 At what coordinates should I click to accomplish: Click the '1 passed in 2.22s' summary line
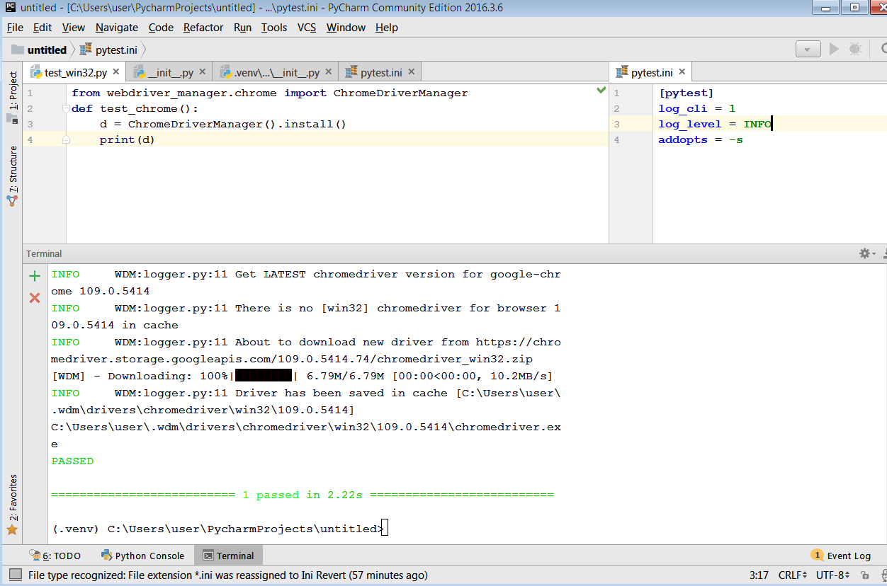[x=303, y=495]
